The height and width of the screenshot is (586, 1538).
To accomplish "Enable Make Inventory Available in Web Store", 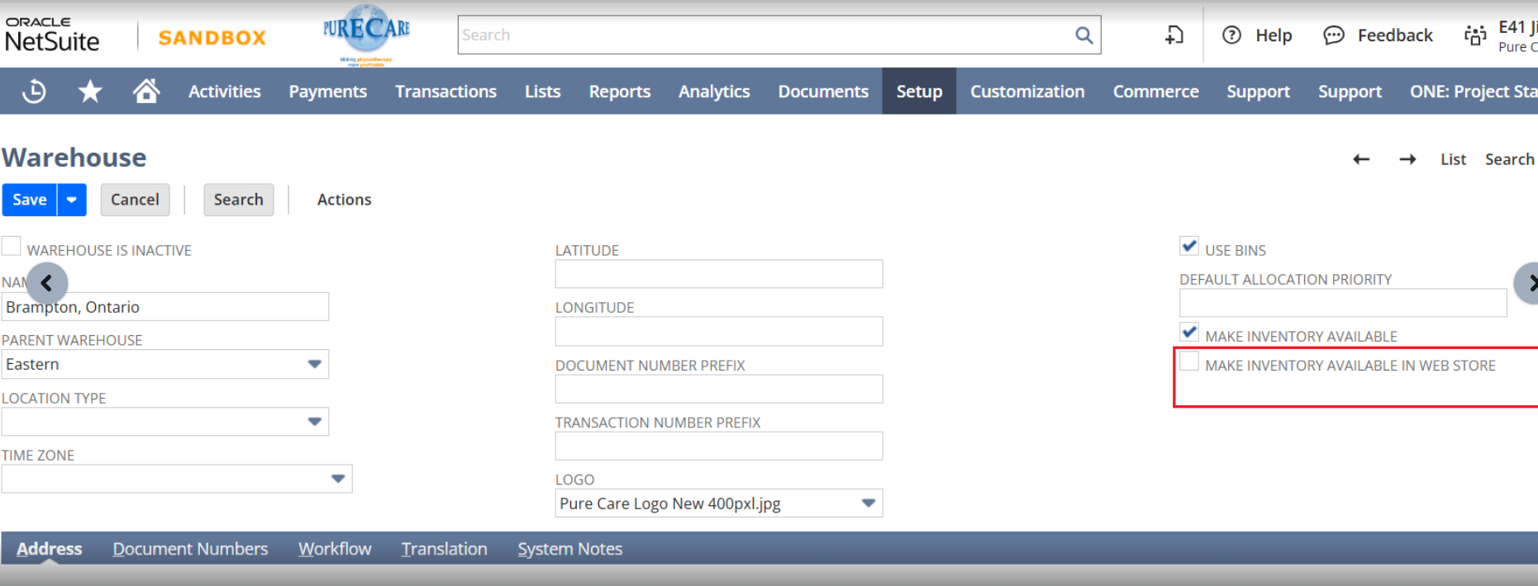I will [1189, 362].
